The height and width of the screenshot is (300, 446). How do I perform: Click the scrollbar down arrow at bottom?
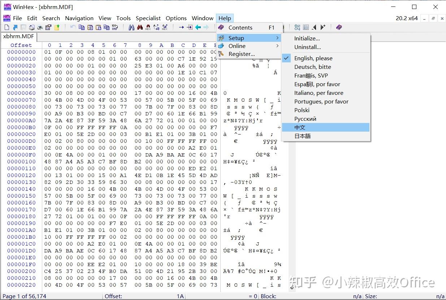[x=292, y=288]
